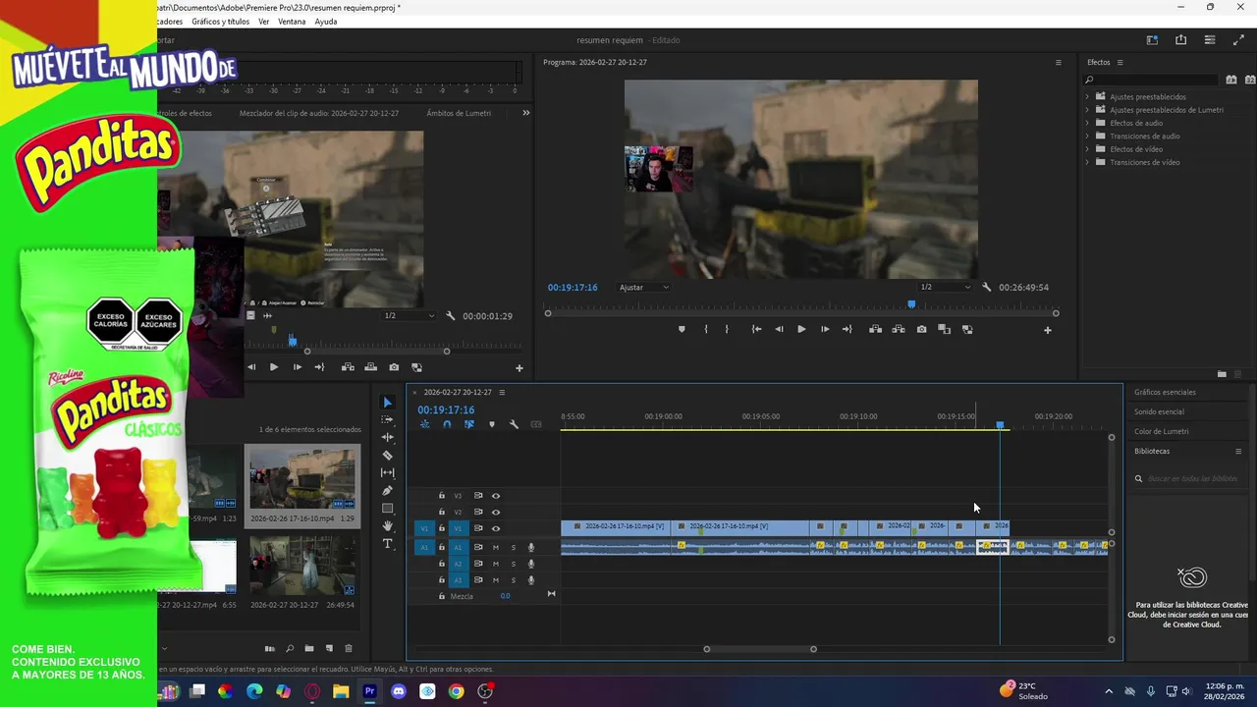Select the Slip tool

(x=387, y=472)
